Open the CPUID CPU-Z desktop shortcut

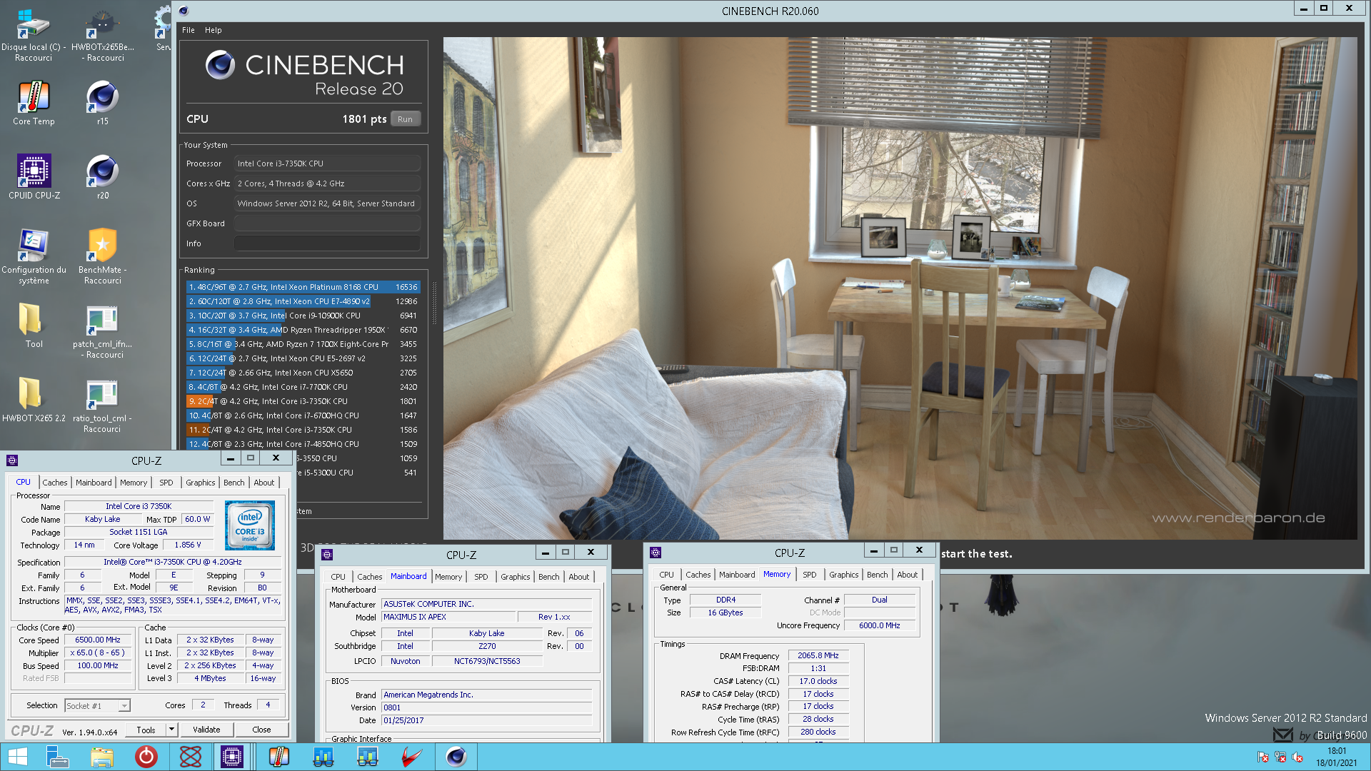[x=34, y=177]
